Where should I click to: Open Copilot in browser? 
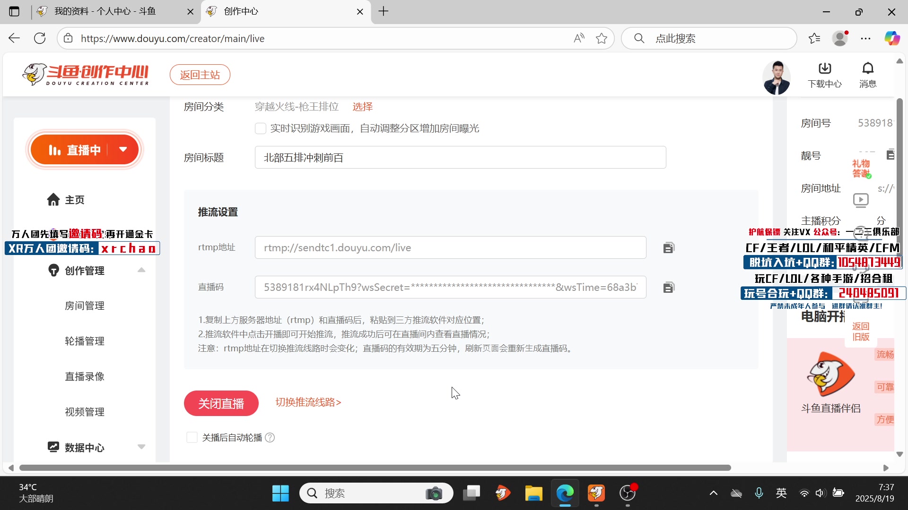point(892,38)
